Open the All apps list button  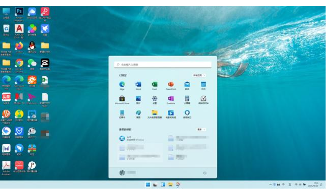pos(199,75)
